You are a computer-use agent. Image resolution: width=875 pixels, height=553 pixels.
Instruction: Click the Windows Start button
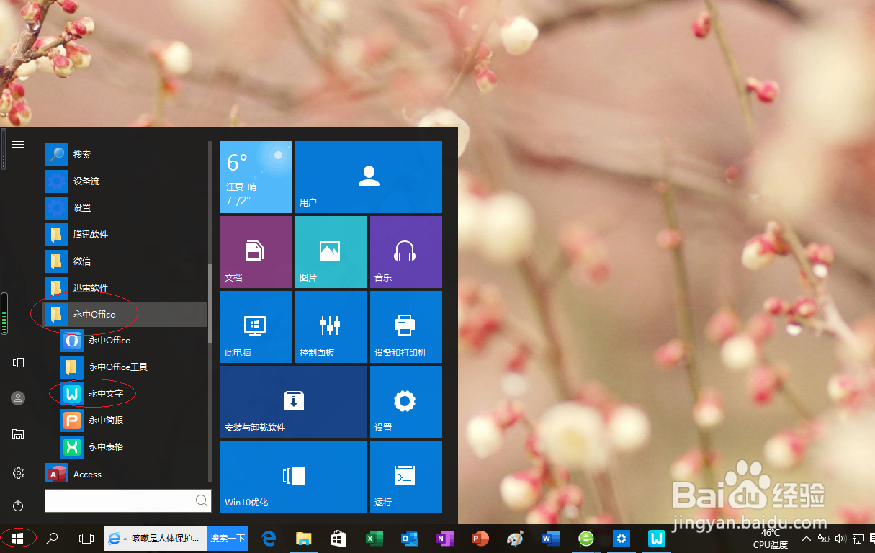click(x=18, y=539)
